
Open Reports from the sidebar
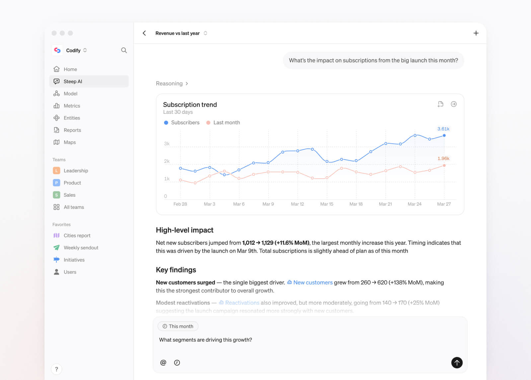pyautogui.click(x=72, y=130)
